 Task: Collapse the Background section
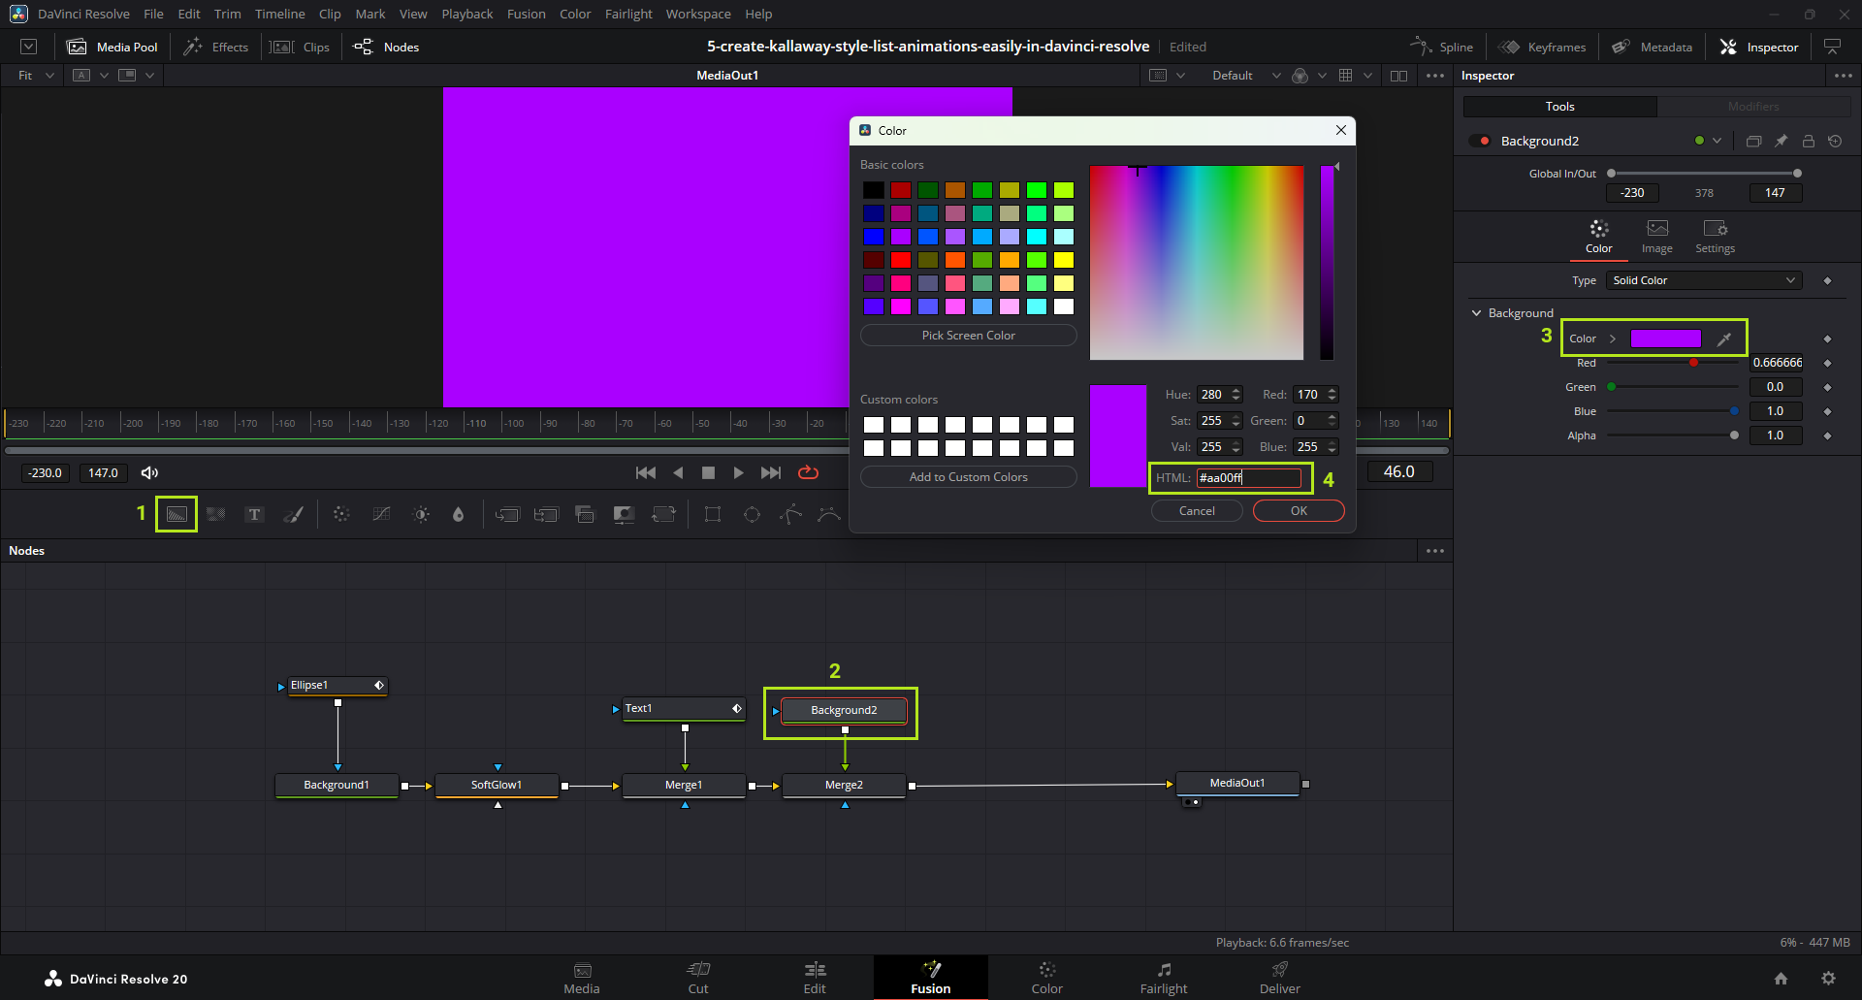pyautogui.click(x=1477, y=312)
